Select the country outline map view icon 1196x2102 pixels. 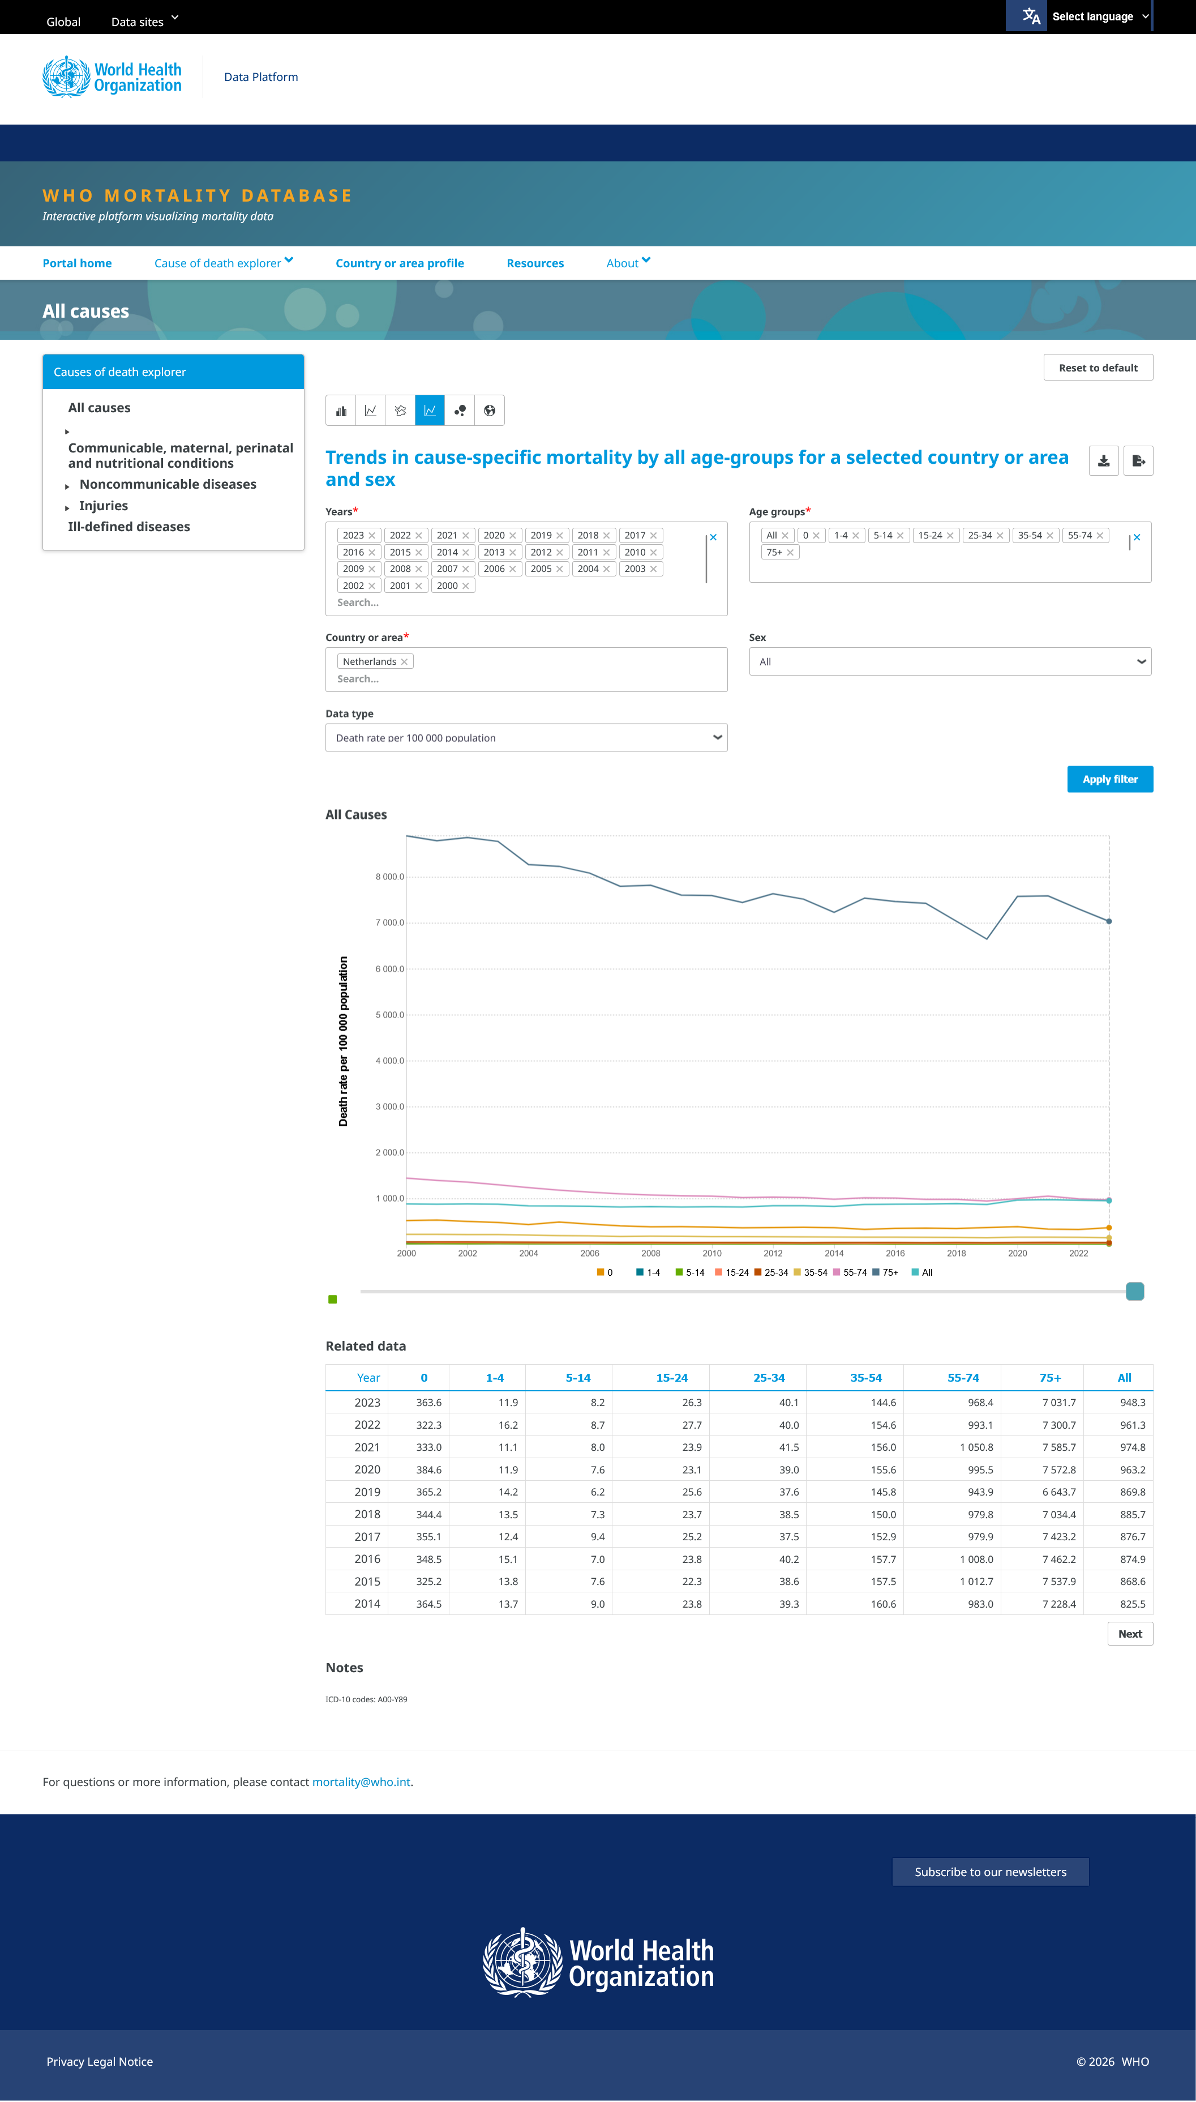click(x=400, y=411)
